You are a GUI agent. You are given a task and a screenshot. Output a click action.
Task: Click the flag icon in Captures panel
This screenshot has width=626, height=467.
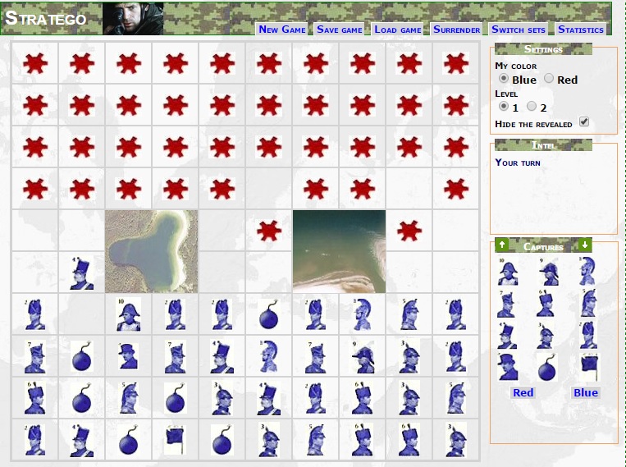click(x=587, y=365)
